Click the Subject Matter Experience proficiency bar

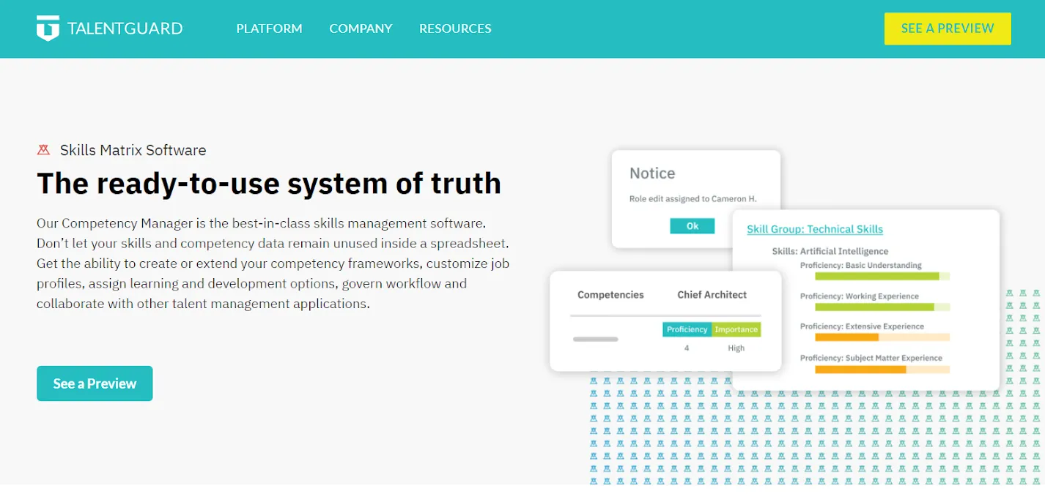[882, 370]
